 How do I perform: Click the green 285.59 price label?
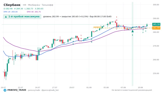click(156, 24)
